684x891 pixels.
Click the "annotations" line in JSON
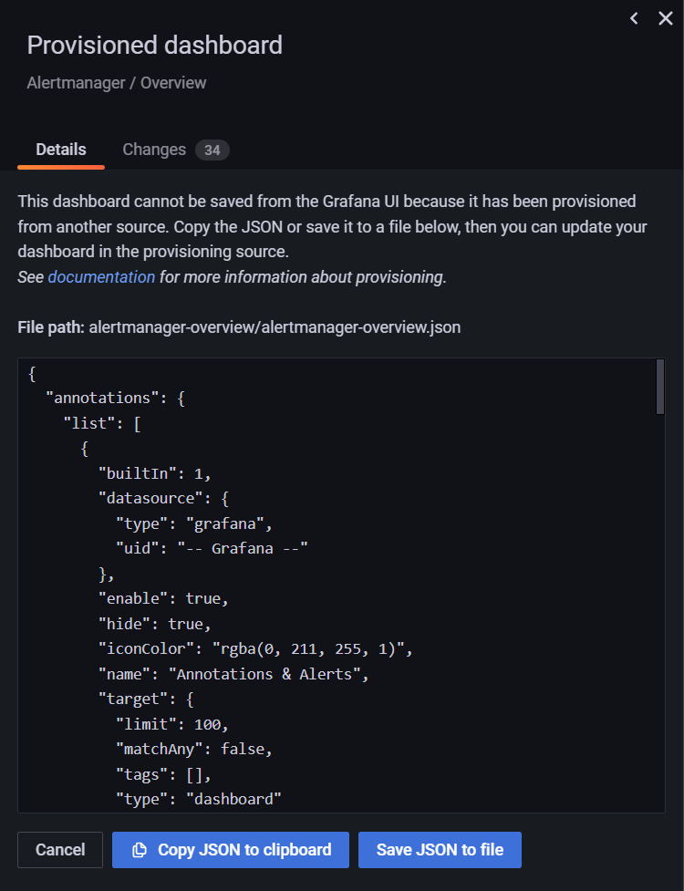115,398
